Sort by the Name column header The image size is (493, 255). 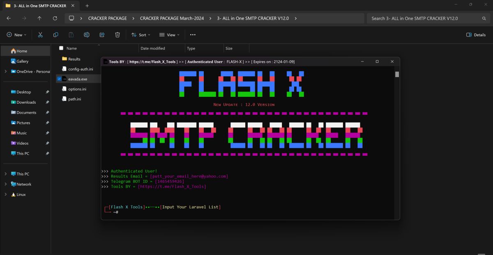click(71, 48)
